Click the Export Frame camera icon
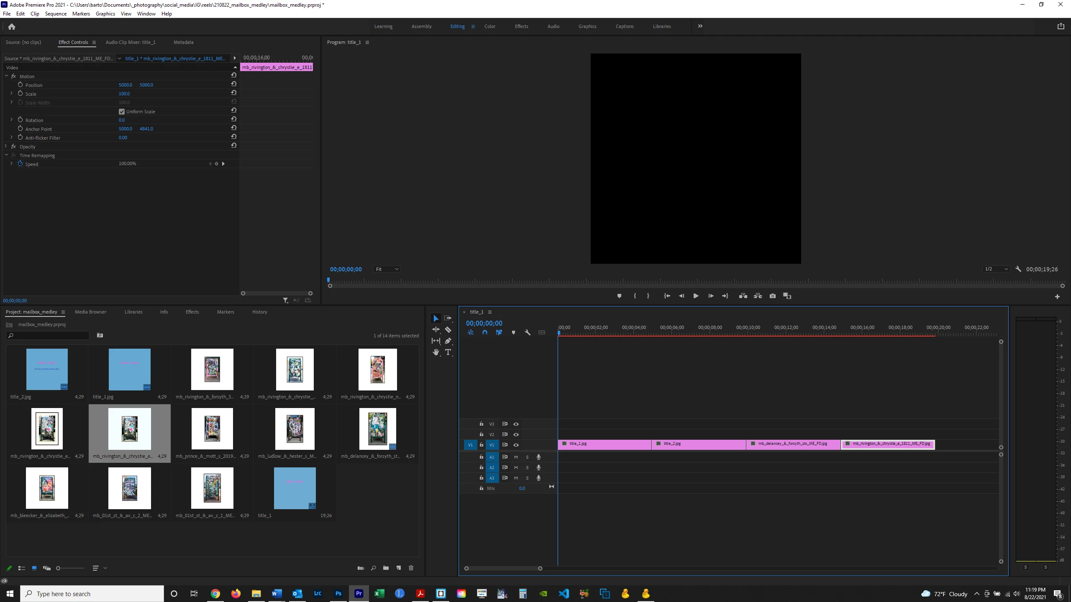Viewport: 1071px width, 602px height. pyautogui.click(x=772, y=296)
